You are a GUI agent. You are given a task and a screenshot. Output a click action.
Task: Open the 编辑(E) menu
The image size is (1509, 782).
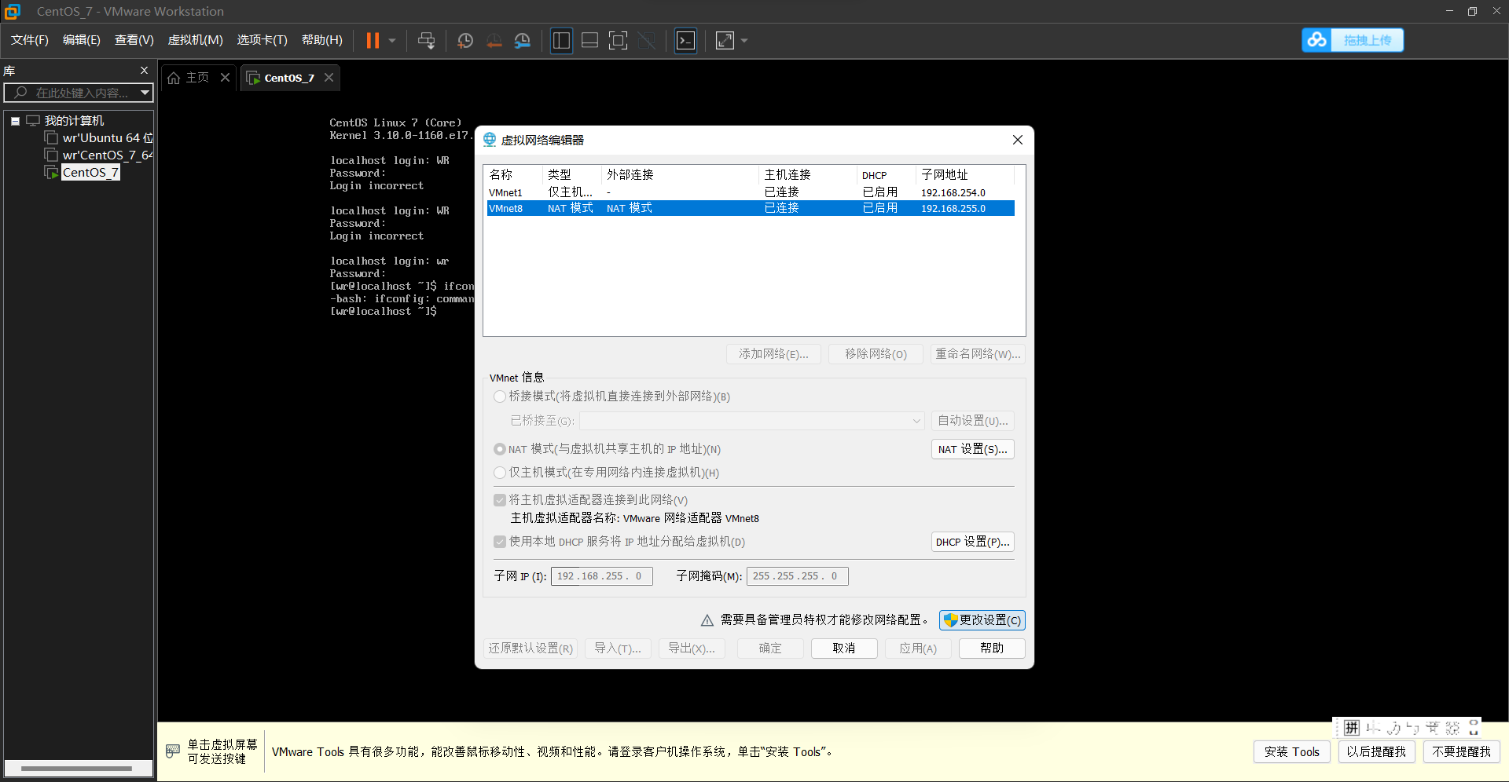click(82, 40)
